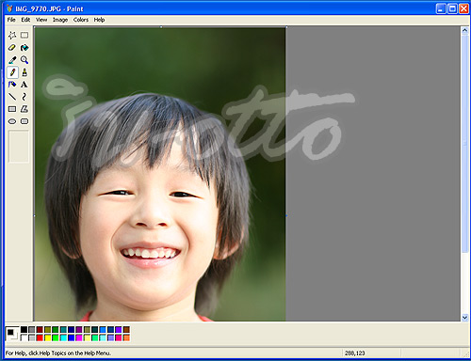Open the File menu
This screenshot has width=471, height=361.
point(11,20)
